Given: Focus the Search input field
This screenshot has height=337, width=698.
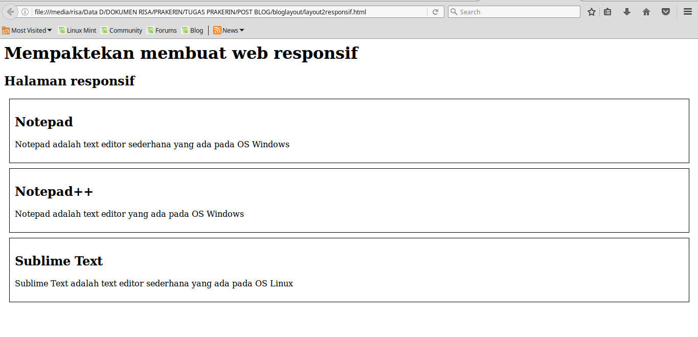Looking at the screenshot, I should point(514,12).
